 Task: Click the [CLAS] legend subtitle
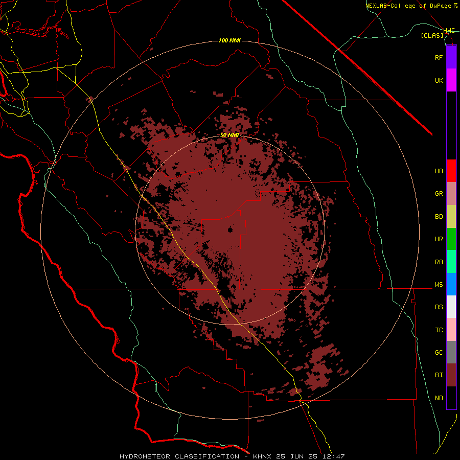[x=432, y=35]
